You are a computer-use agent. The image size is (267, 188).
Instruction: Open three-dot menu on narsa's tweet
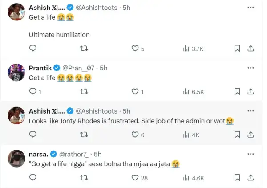click(x=251, y=154)
